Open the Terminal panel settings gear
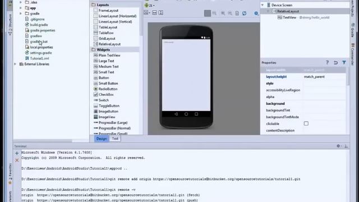Screen dimensions: 359x202 pyautogui.click(x=339, y=146)
